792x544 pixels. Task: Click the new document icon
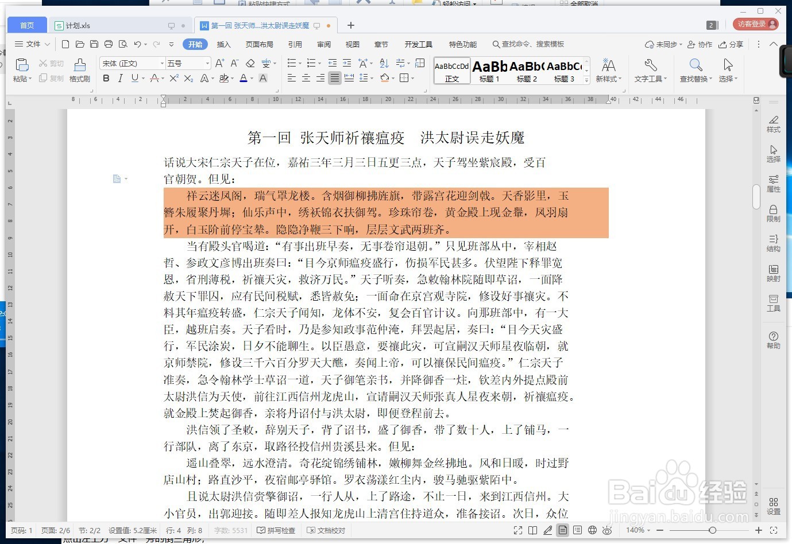tap(65, 44)
